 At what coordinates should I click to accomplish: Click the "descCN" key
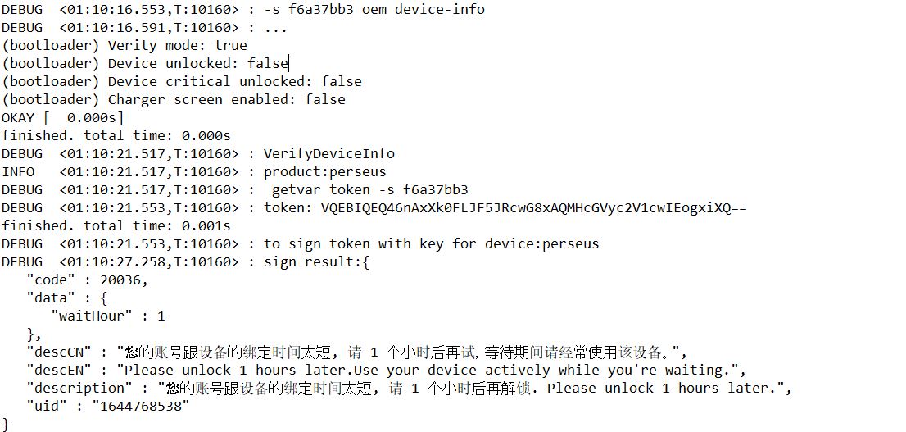58,352
